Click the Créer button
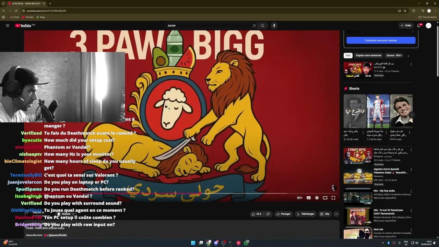The image size is (439, 247). 406,25
